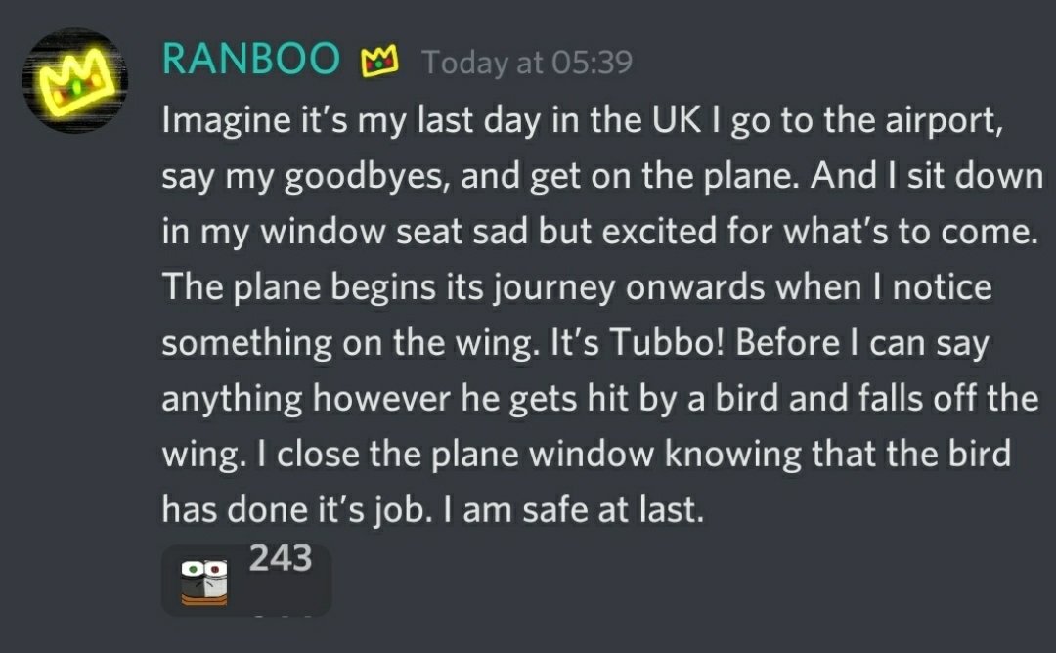Click the sushi emoji inside the reaction

(x=204, y=583)
